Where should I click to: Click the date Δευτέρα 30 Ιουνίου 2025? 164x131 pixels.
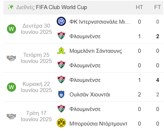(x=36, y=29)
